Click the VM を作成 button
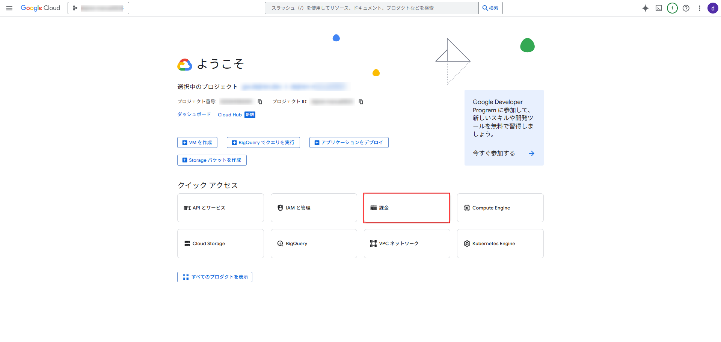Screen dimensions: 721x342 click(x=197, y=143)
